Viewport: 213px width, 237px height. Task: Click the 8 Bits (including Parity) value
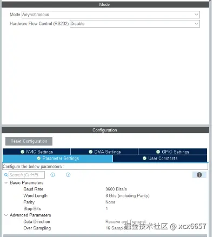[128, 196]
